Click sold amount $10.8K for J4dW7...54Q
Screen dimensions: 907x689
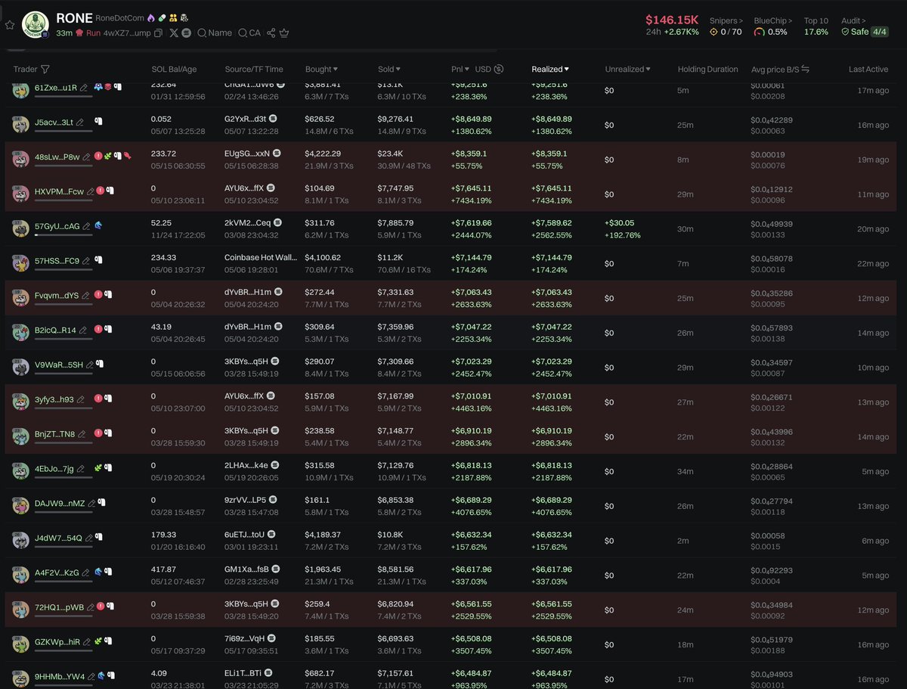tap(390, 534)
